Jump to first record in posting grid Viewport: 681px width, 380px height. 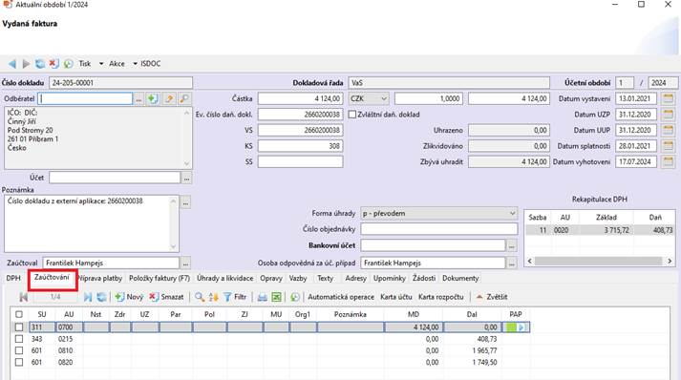tap(24, 297)
